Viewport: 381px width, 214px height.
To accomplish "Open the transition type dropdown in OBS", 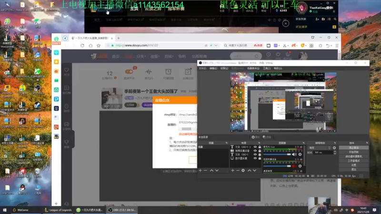I will [319, 148].
